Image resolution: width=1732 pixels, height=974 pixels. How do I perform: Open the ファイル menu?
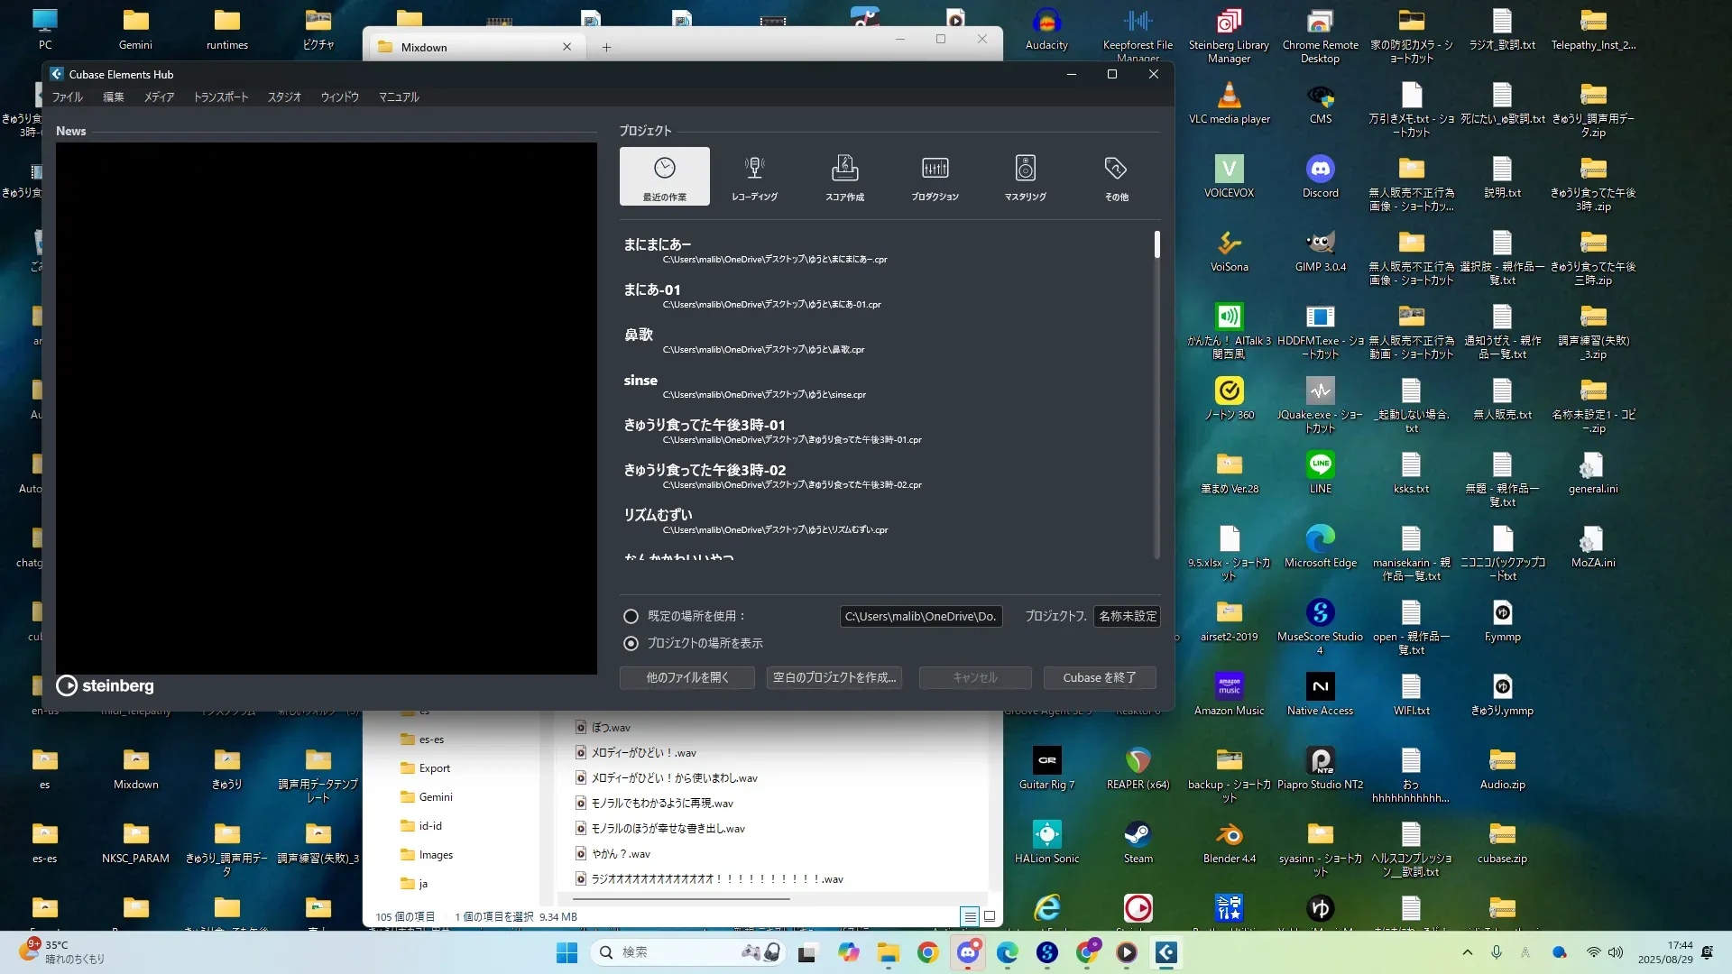pos(67,96)
